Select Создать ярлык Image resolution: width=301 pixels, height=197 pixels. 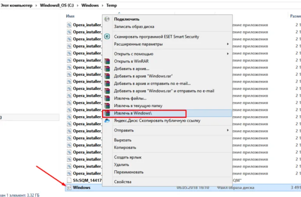128,157
